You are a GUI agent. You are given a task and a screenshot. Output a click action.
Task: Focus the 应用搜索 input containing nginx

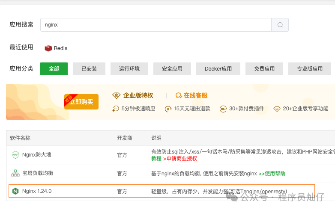click(156, 25)
